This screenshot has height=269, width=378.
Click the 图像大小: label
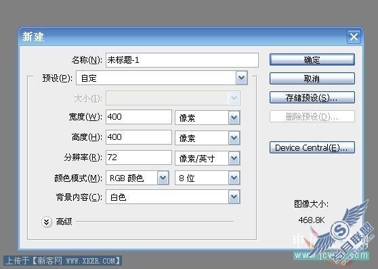pos(311,204)
